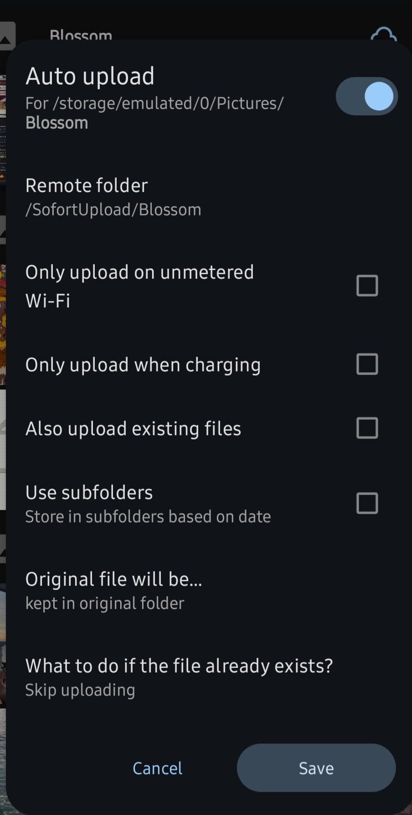Select the Skip uploading value
The height and width of the screenshot is (815, 412).
tap(80, 690)
